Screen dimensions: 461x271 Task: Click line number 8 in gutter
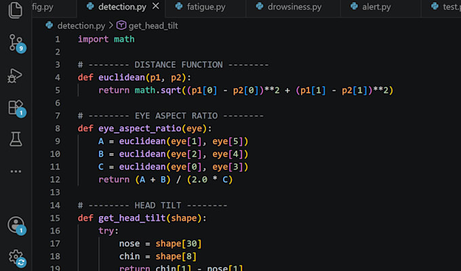click(58, 129)
